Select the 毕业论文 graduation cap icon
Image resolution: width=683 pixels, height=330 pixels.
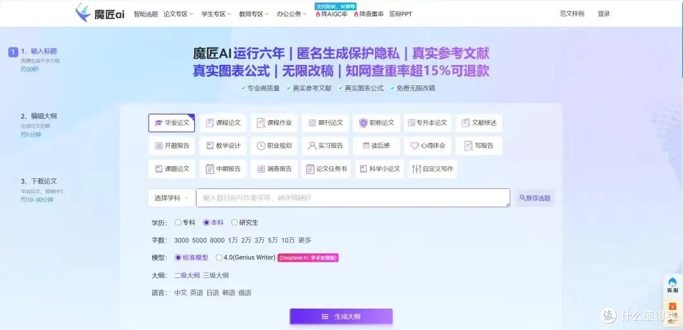coord(159,123)
